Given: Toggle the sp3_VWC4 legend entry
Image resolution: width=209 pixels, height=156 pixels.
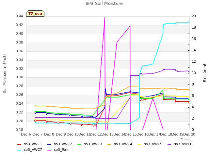Looking at the screenshot, I should pos(120,144).
